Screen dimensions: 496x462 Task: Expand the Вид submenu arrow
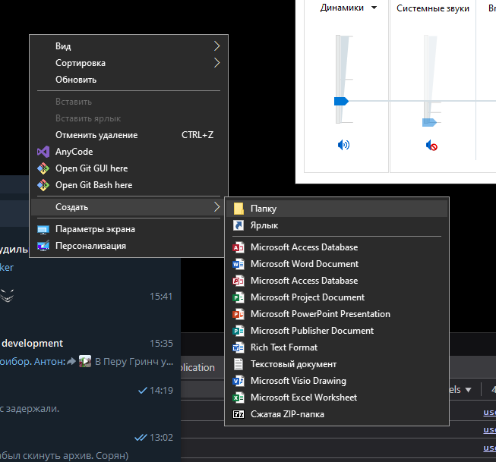216,46
